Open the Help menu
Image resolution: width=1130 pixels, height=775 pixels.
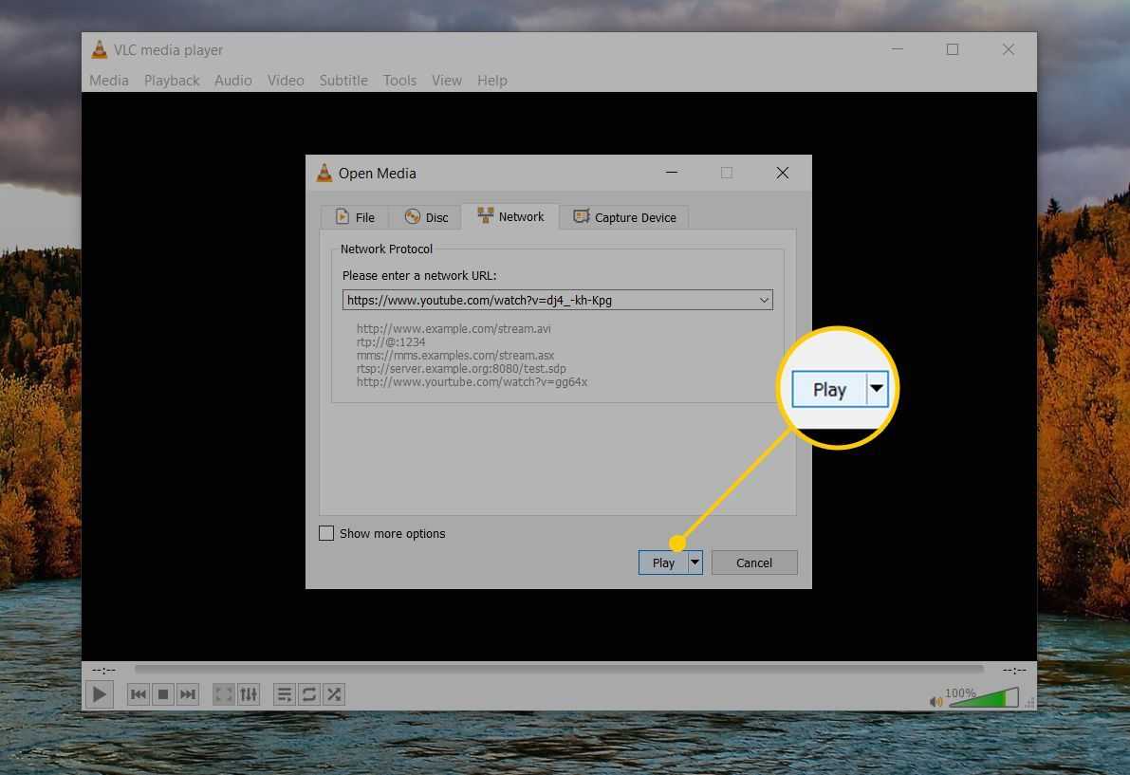pos(492,81)
